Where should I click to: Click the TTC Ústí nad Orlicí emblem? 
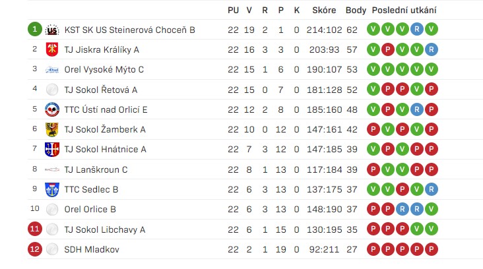(52, 109)
